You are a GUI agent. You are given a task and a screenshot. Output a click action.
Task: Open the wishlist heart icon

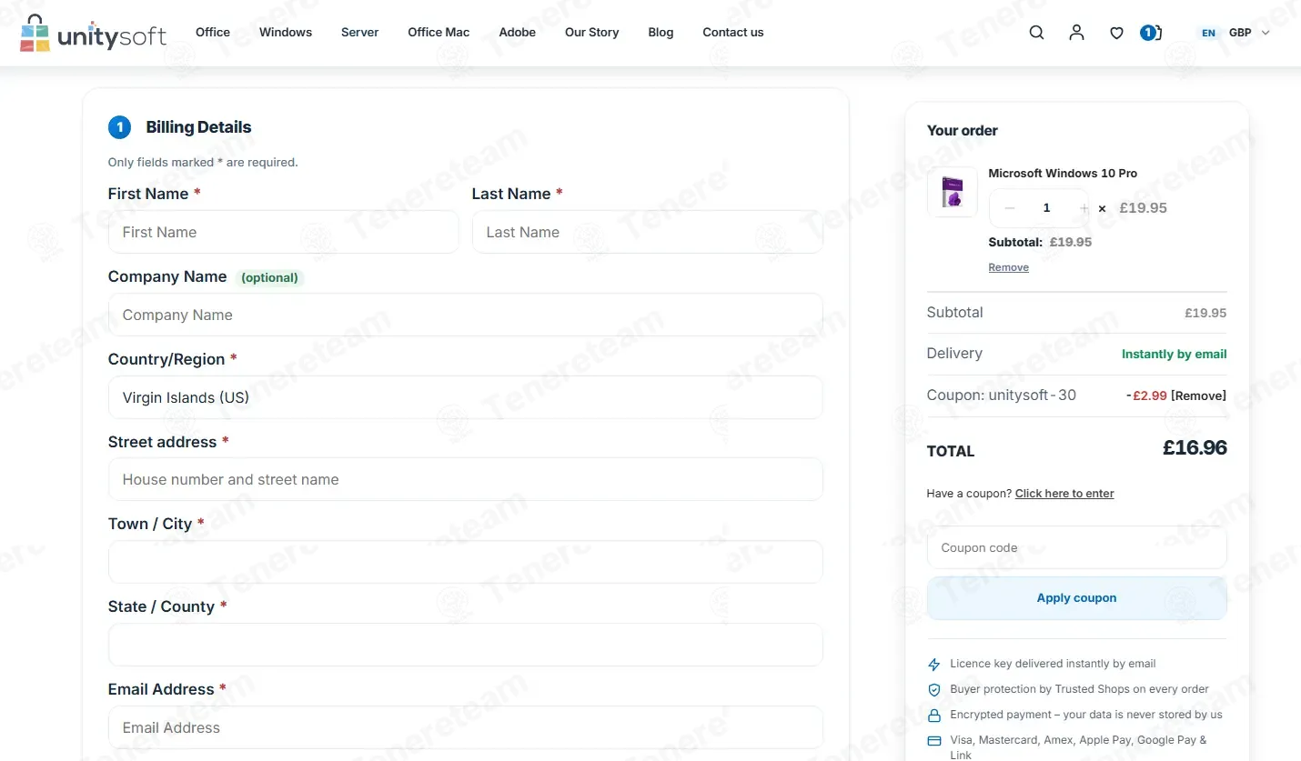(1116, 34)
